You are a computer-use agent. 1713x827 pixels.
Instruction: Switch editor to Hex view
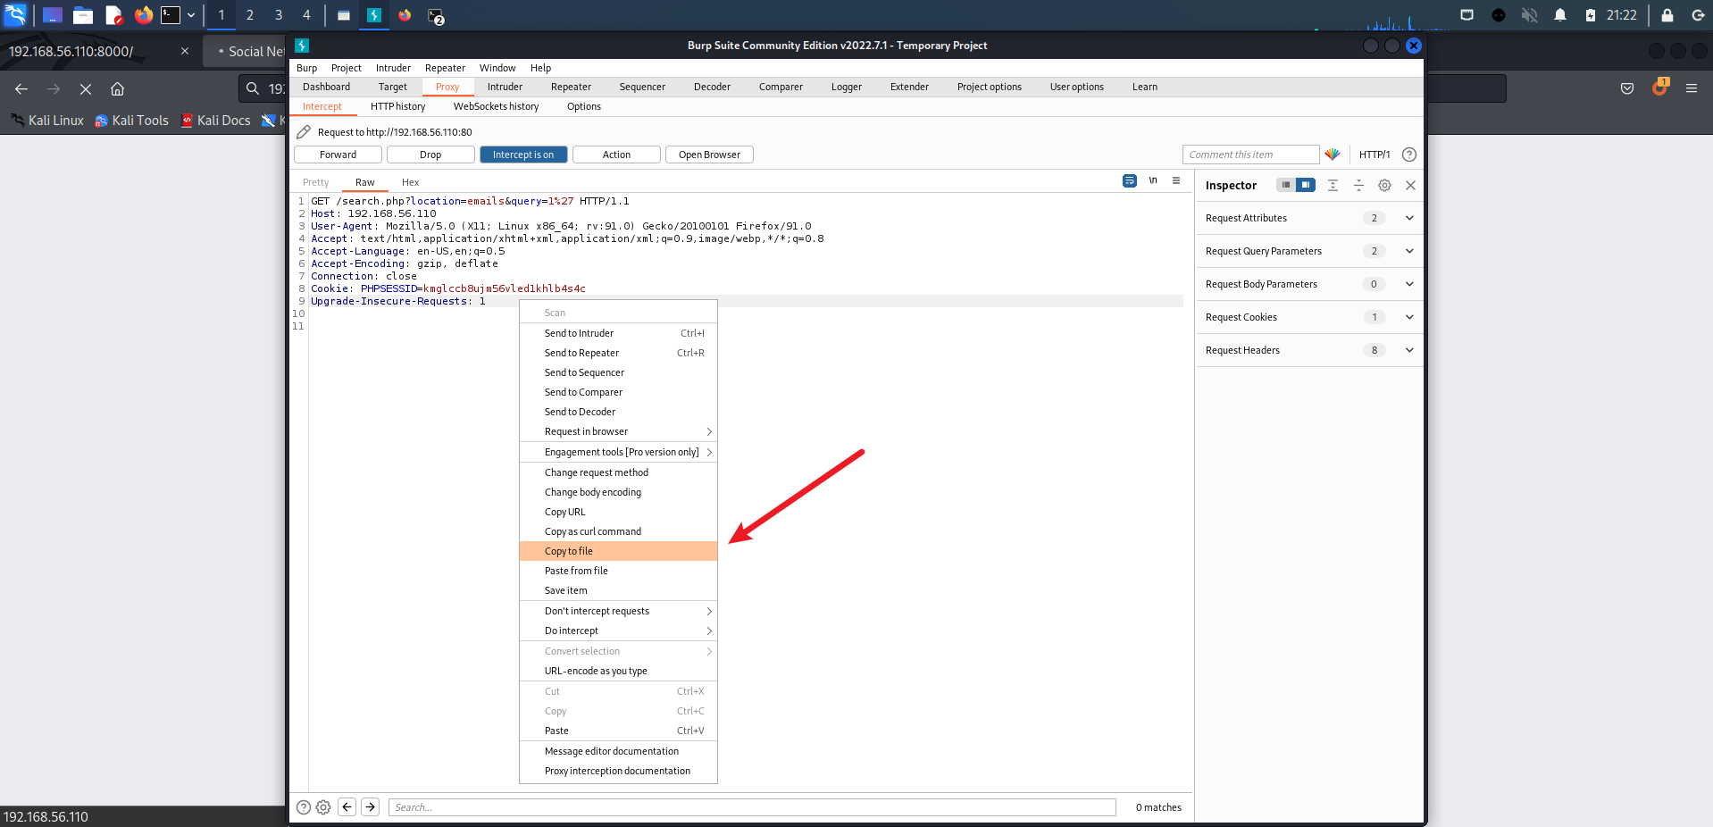click(410, 182)
